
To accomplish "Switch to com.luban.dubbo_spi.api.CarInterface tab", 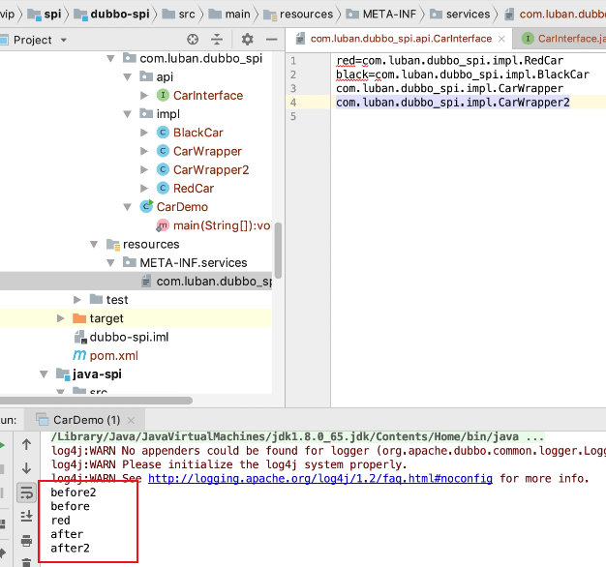I will tap(401, 39).
